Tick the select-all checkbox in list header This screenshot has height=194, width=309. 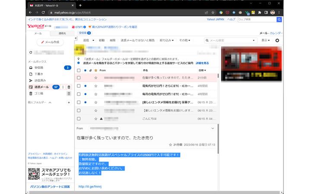[79, 70]
